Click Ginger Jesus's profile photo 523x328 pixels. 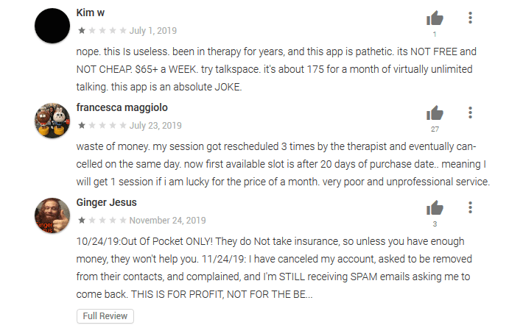coord(53,215)
